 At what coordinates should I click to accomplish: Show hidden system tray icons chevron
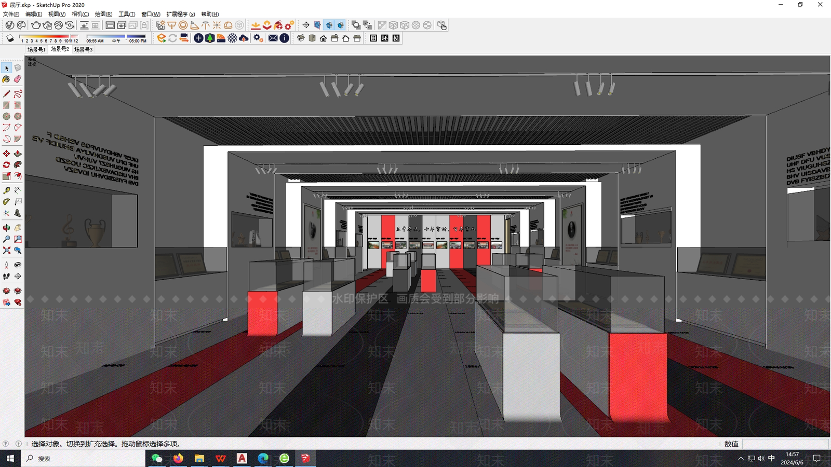741,458
